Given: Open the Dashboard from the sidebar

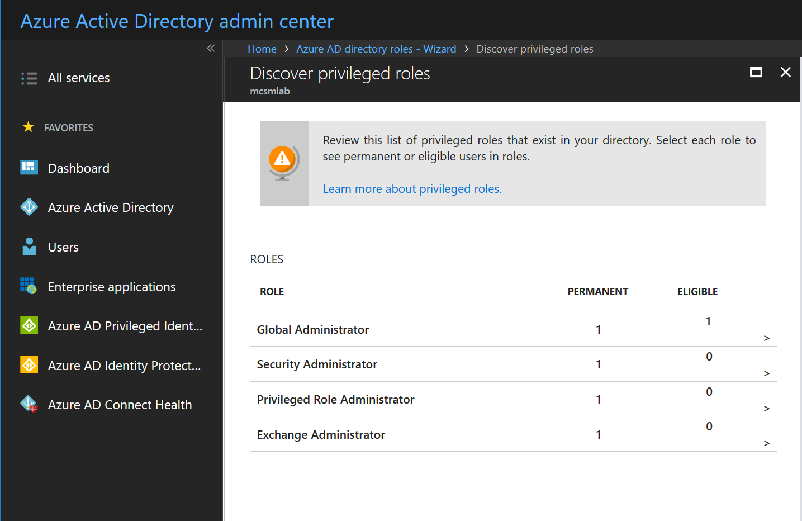Looking at the screenshot, I should point(78,168).
